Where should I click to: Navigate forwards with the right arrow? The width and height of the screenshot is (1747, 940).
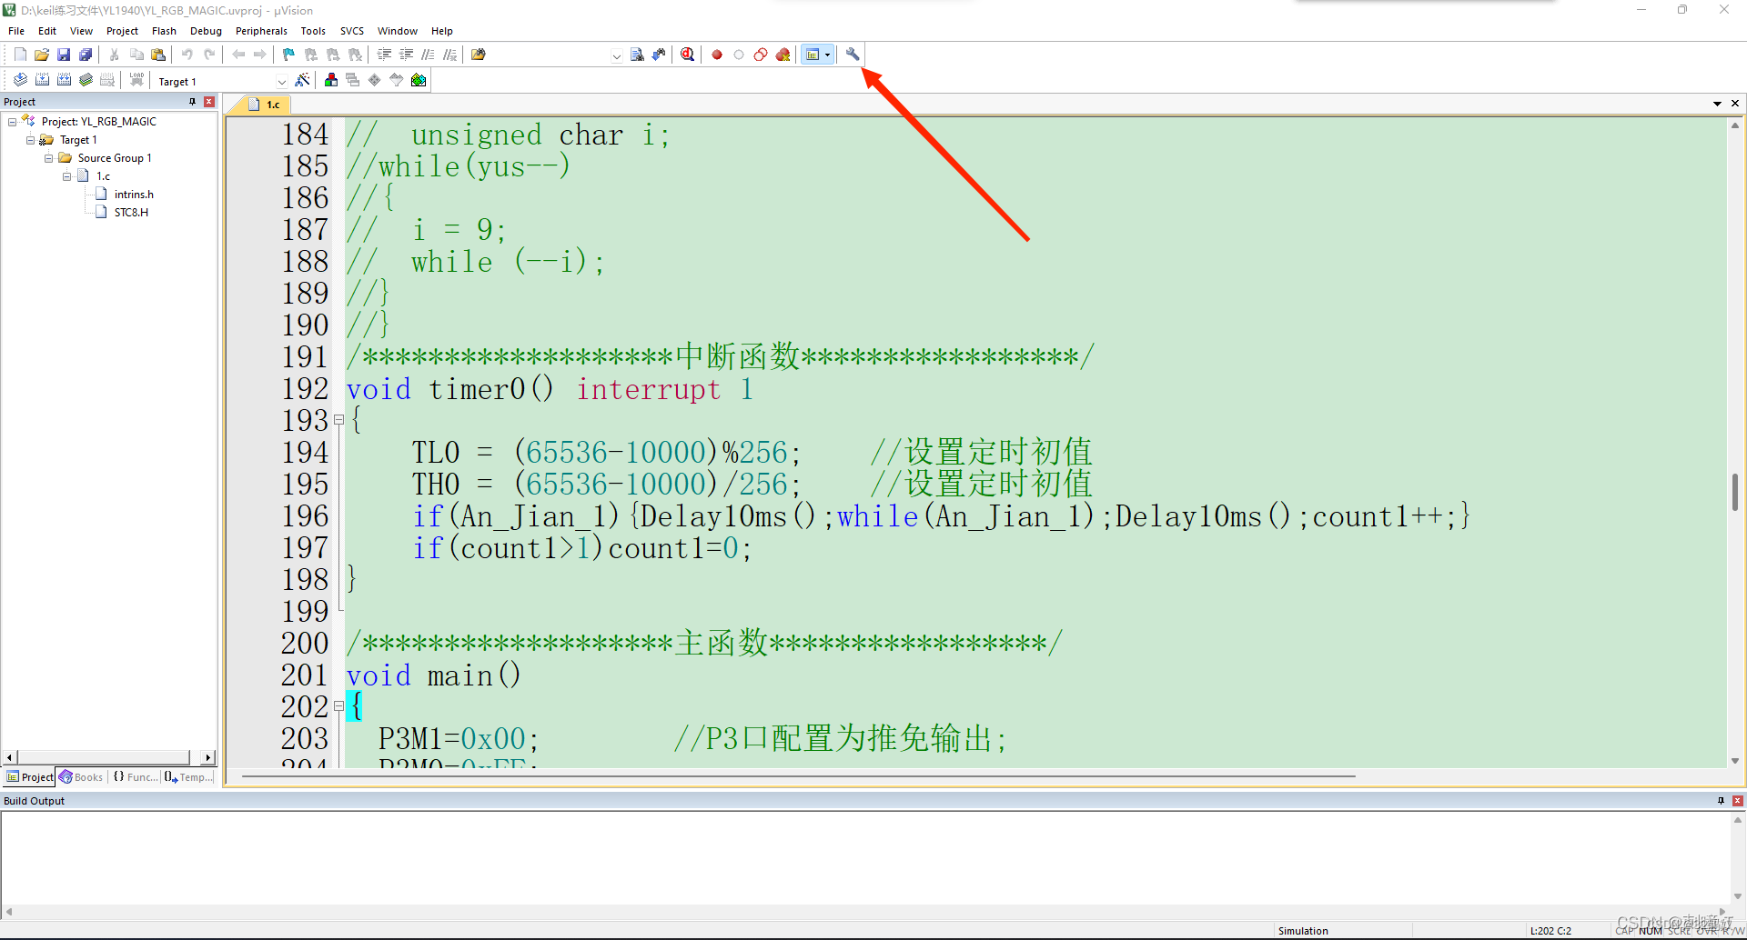(x=260, y=55)
